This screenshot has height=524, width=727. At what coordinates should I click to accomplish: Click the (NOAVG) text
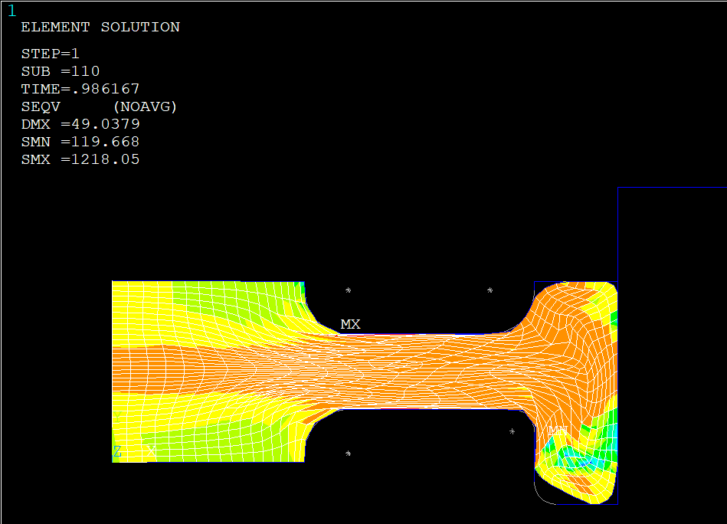click(145, 107)
